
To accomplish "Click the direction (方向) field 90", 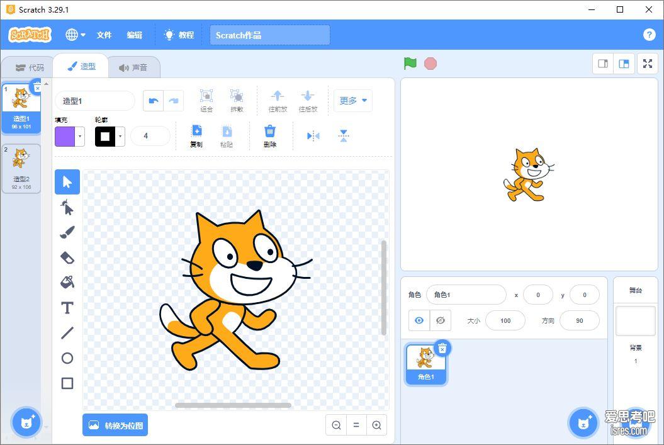I will coord(579,320).
